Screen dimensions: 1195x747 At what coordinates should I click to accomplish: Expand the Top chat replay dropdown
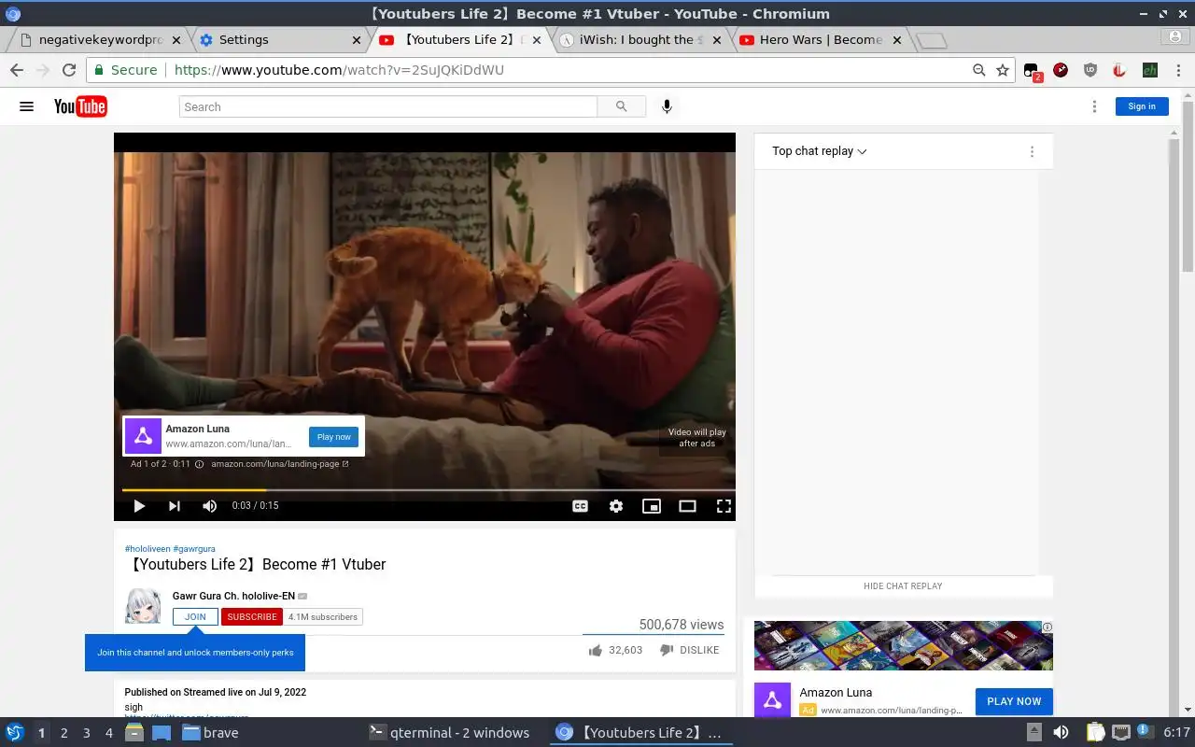[x=819, y=151]
